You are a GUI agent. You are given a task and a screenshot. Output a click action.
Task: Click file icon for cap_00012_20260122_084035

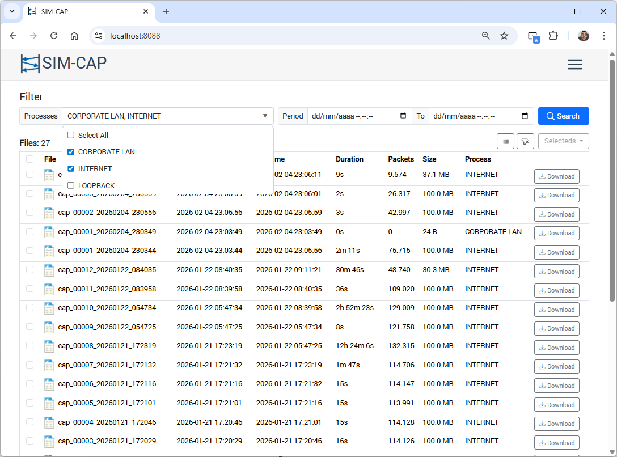point(49,270)
